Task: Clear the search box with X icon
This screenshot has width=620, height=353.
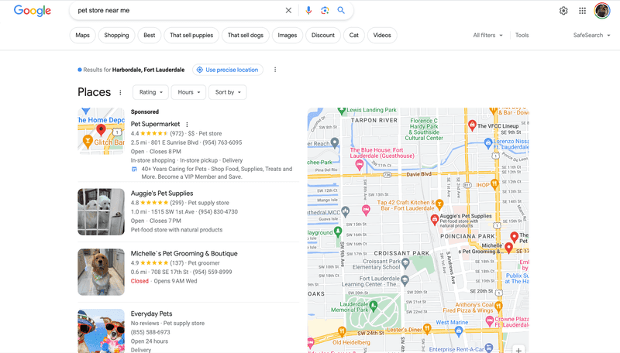Action: click(x=288, y=11)
